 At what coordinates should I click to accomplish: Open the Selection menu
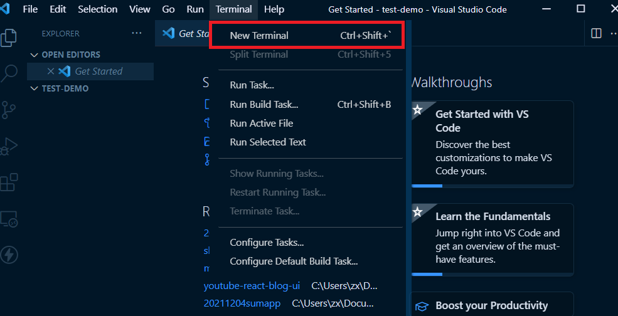click(x=98, y=9)
